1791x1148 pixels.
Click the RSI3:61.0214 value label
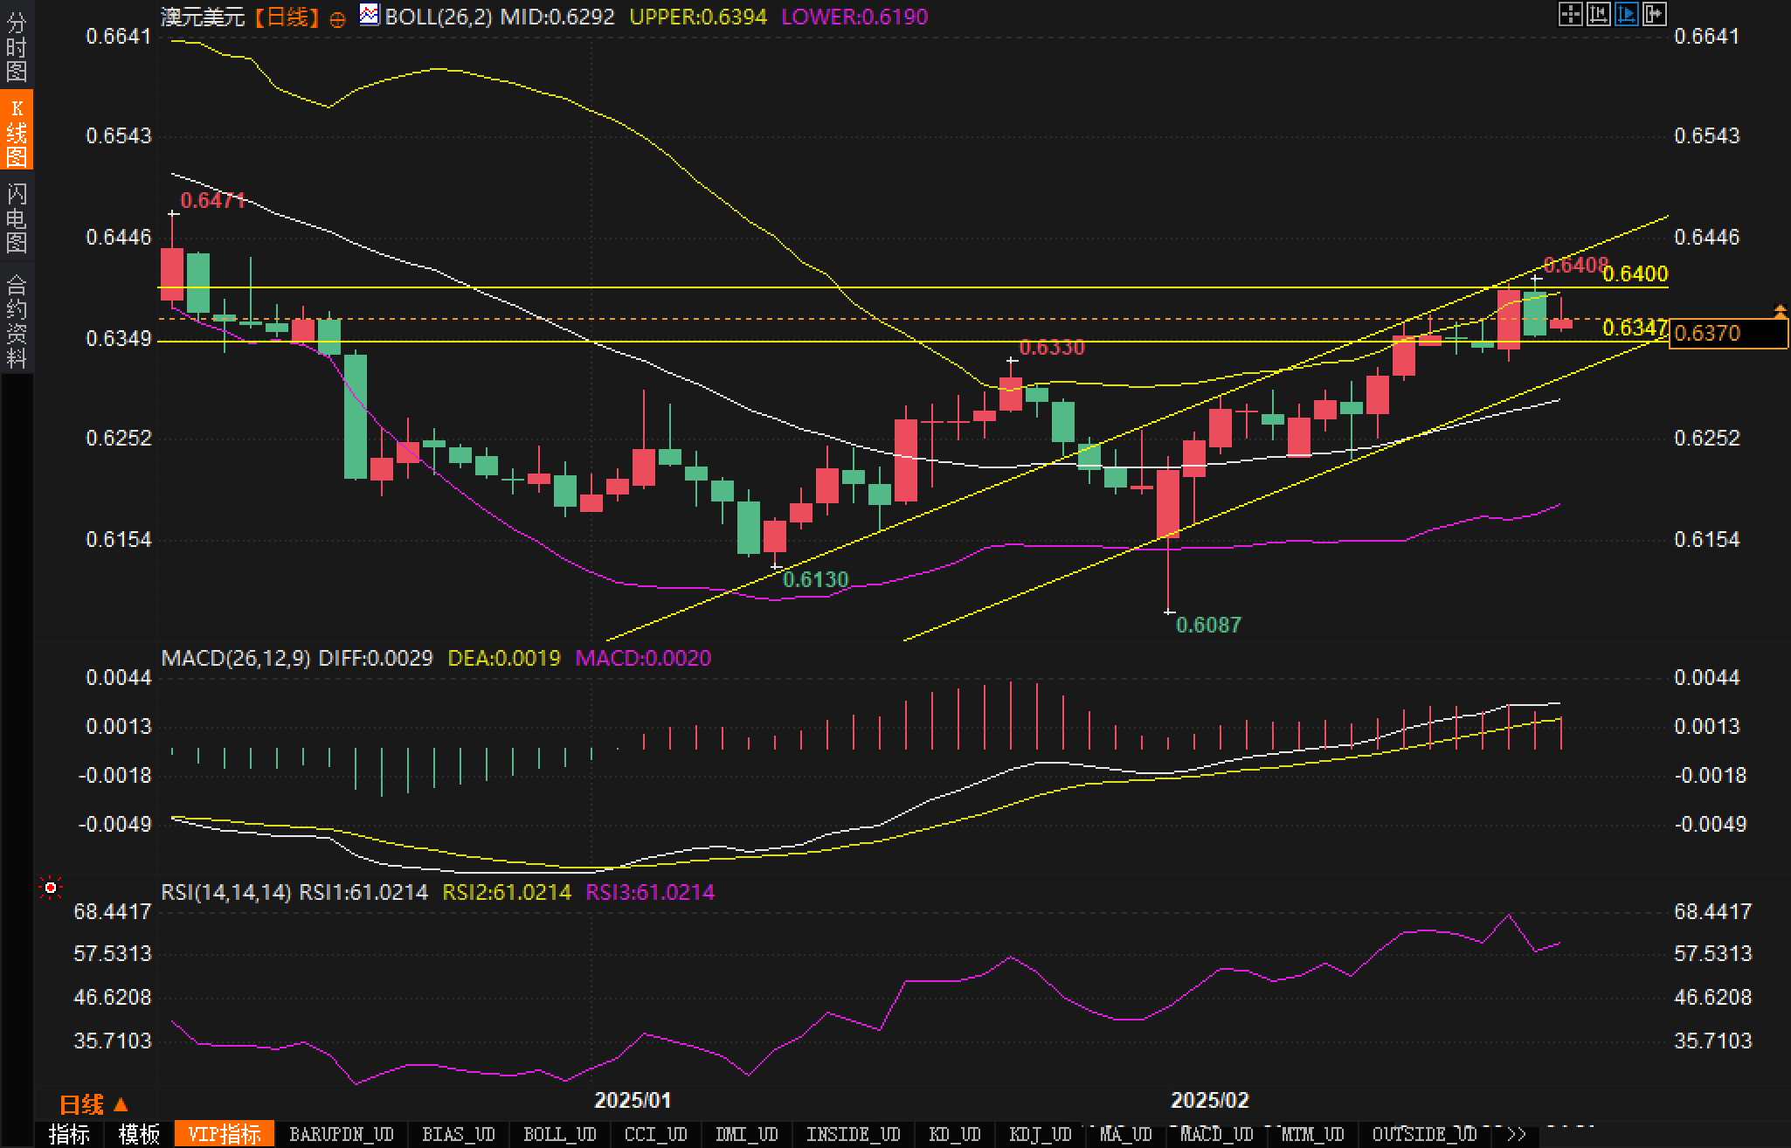point(650,892)
